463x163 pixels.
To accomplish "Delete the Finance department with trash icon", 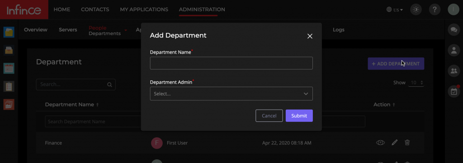I will [x=407, y=143].
